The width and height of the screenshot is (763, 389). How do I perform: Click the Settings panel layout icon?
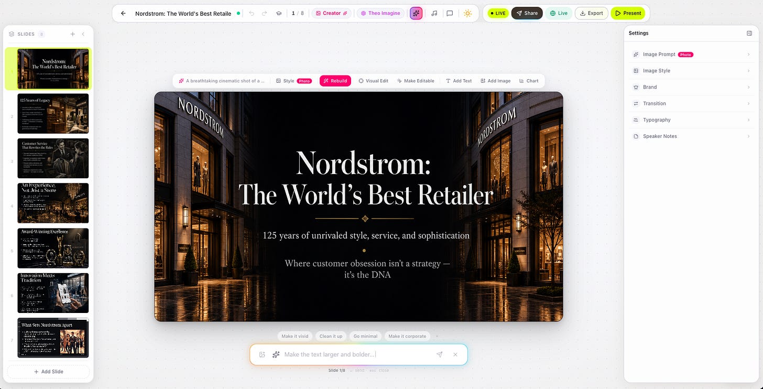click(x=749, y=33)
